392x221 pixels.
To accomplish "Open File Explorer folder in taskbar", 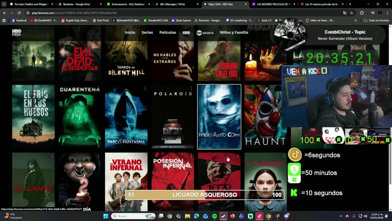I will coord(187,216).
